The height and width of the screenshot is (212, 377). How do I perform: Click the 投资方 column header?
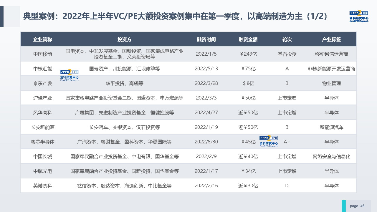pos(125,39)
